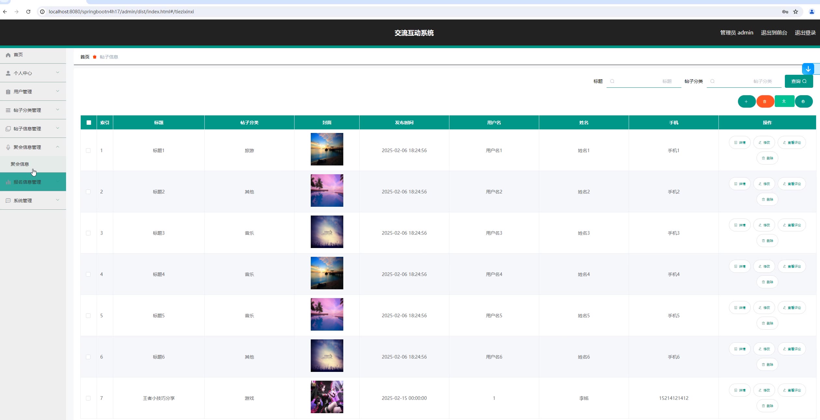The image size is (820, 420).
Task: Click the 标题 search input field
Action: (644, 81)
